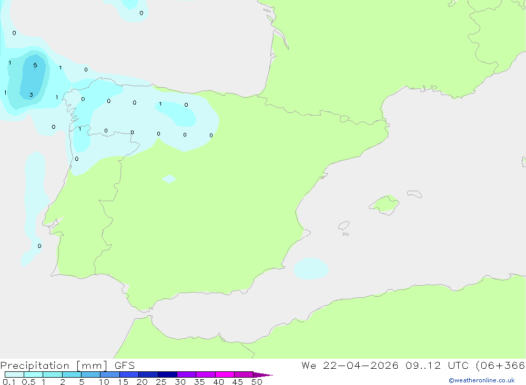Click the legend swatch between 45 and 50
This screenshot has height=385, width=526.
[244, 374]
